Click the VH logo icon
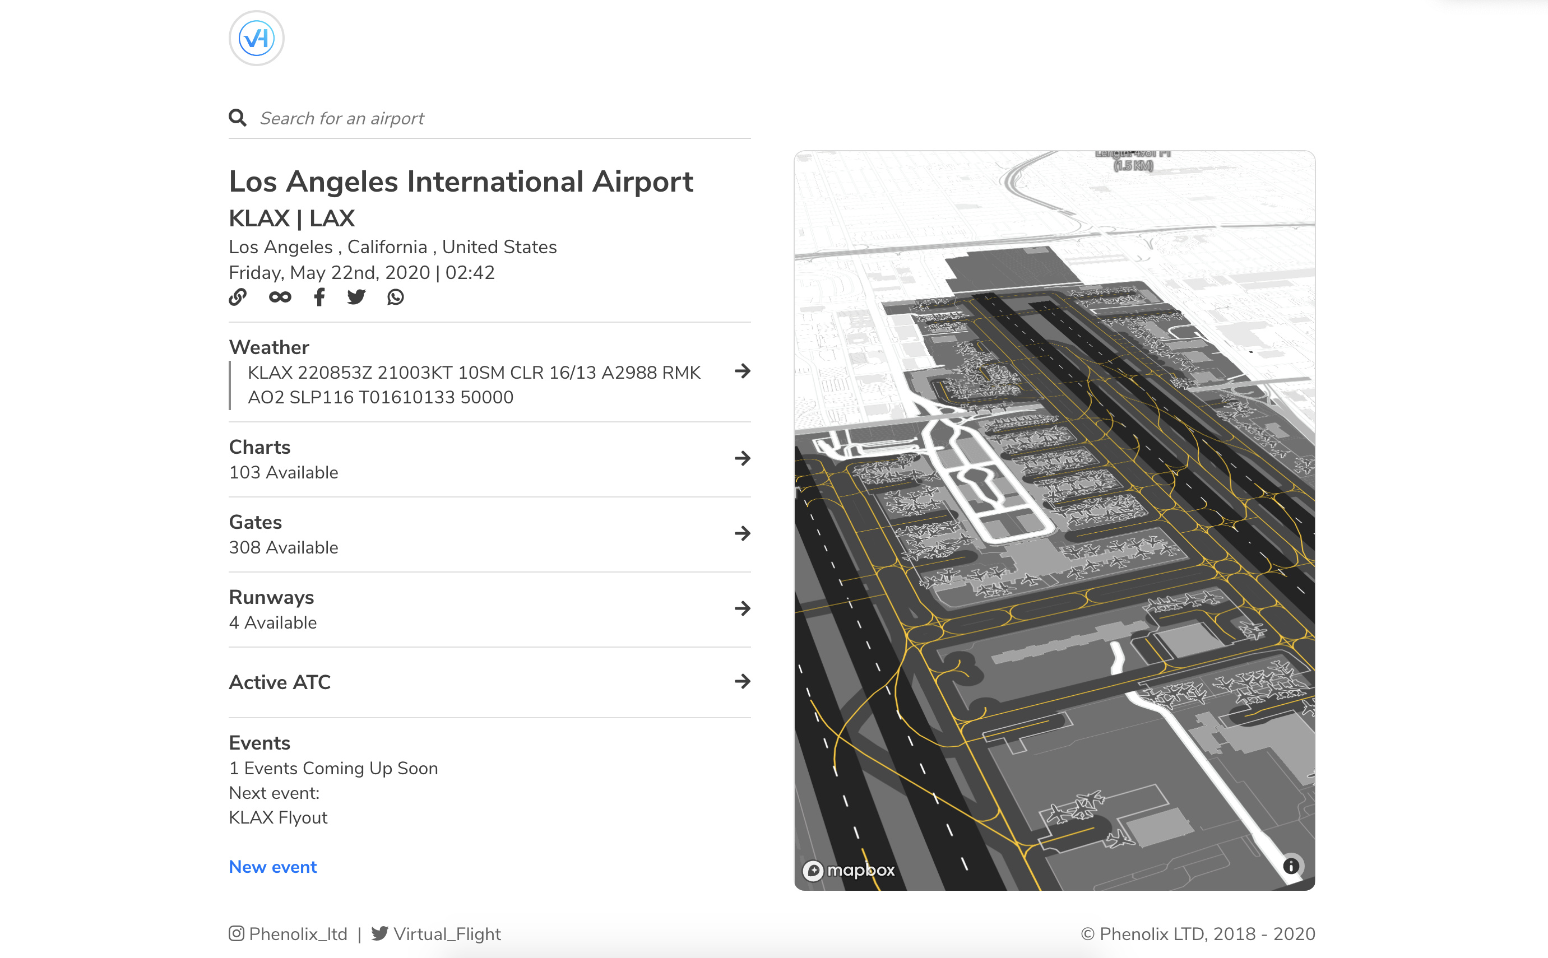The image size is (1548, 958). (x=256, y=38)
